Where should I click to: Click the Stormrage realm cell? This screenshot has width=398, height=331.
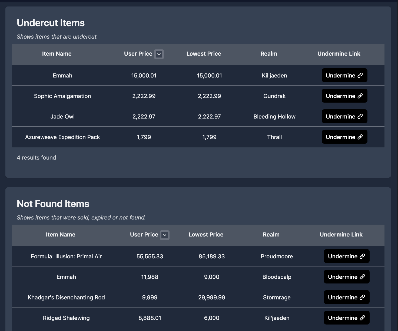[277, 298]
